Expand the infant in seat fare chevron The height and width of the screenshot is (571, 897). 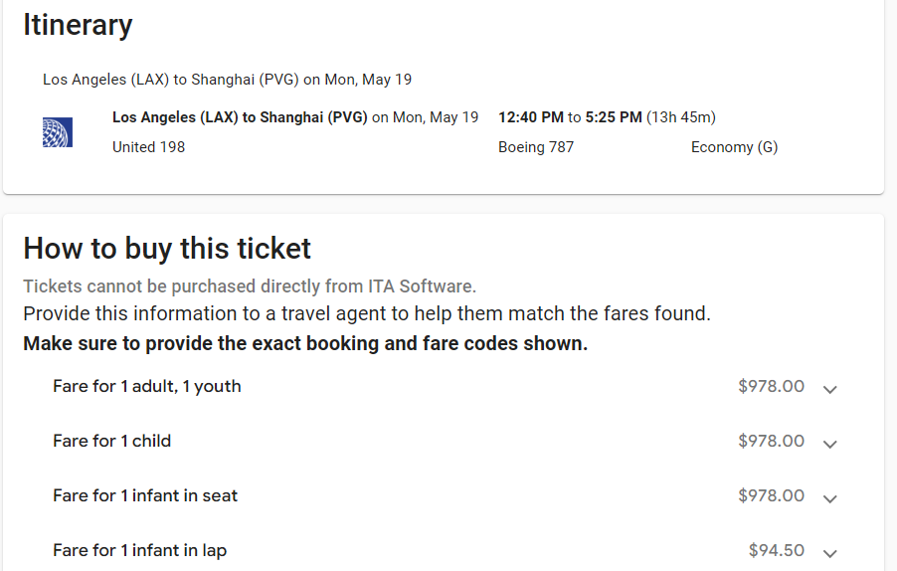coord(830,498)
